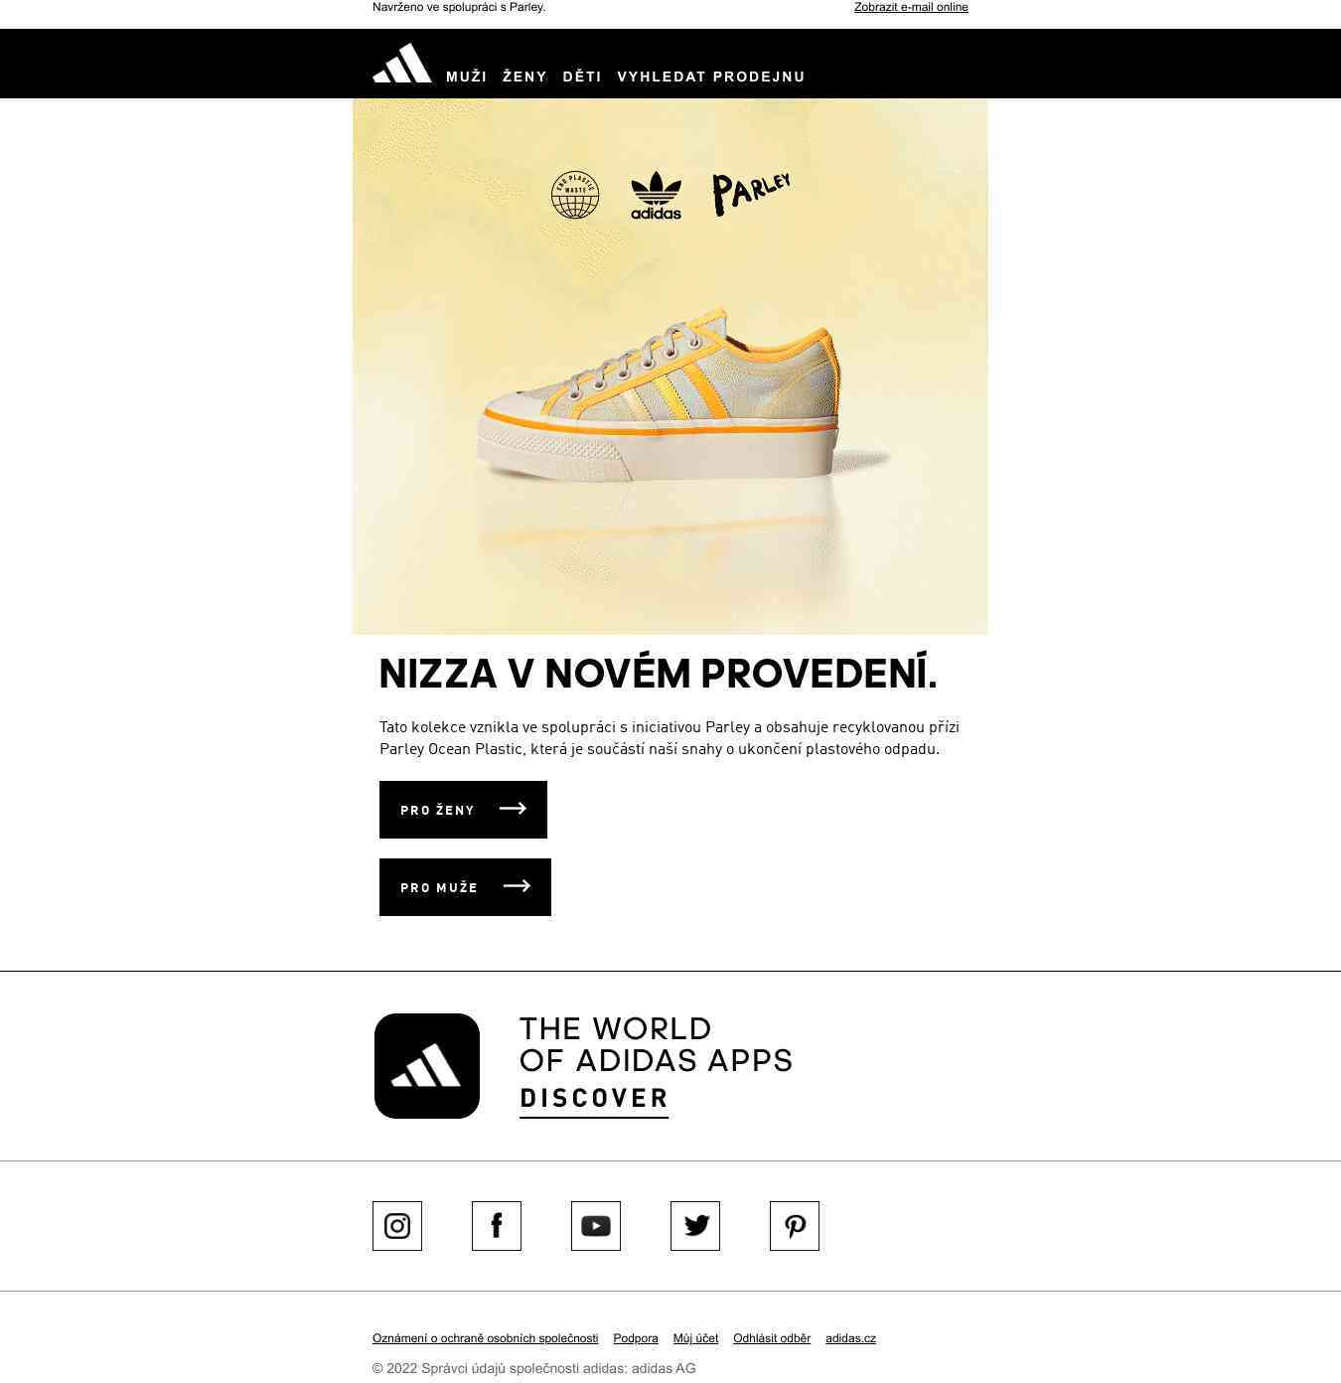The height and width of the screenshot is (1383, 1341).
Task: Click the Odhlásit odběr link
Action: (x=772, y=1338)
